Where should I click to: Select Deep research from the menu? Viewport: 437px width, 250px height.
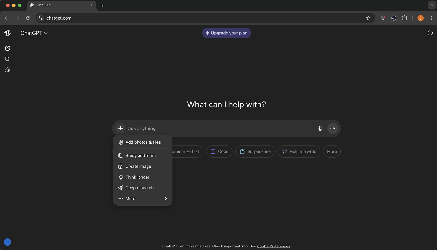point(143,188)
